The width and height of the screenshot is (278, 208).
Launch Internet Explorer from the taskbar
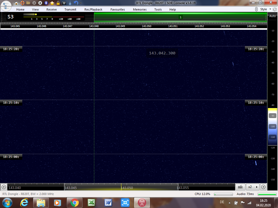[x=24, y=203]
